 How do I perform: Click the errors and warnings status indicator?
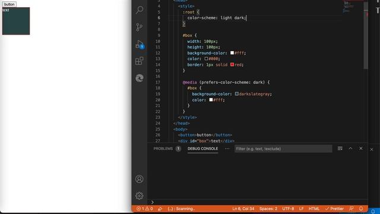pos(145,209)
